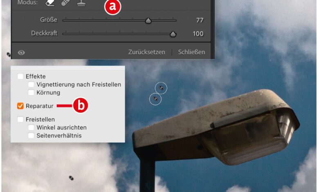319x192 pixels.
Task: Check Vignettierung nach Freistellen option
Action: pos(31,85)
